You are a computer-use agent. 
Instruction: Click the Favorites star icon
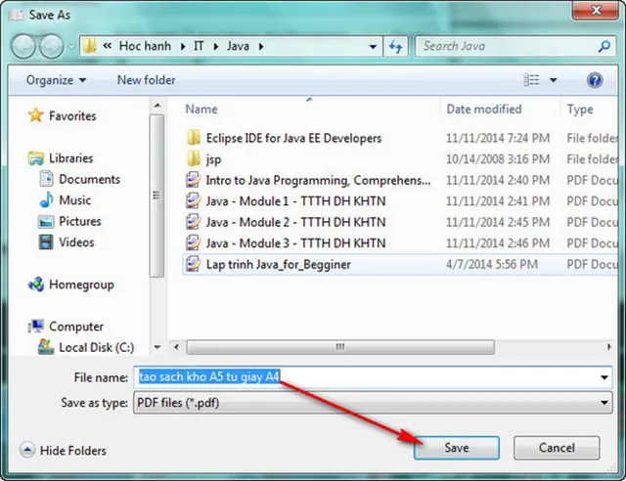point(35,115)
